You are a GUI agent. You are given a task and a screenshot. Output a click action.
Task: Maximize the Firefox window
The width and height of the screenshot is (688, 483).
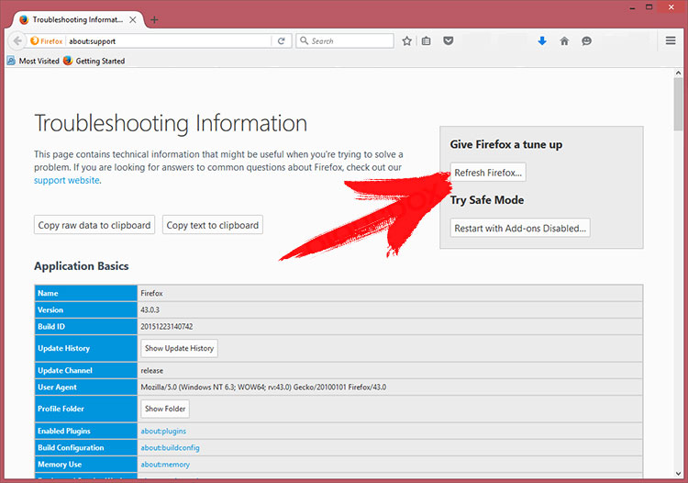(x=649, y=7)
